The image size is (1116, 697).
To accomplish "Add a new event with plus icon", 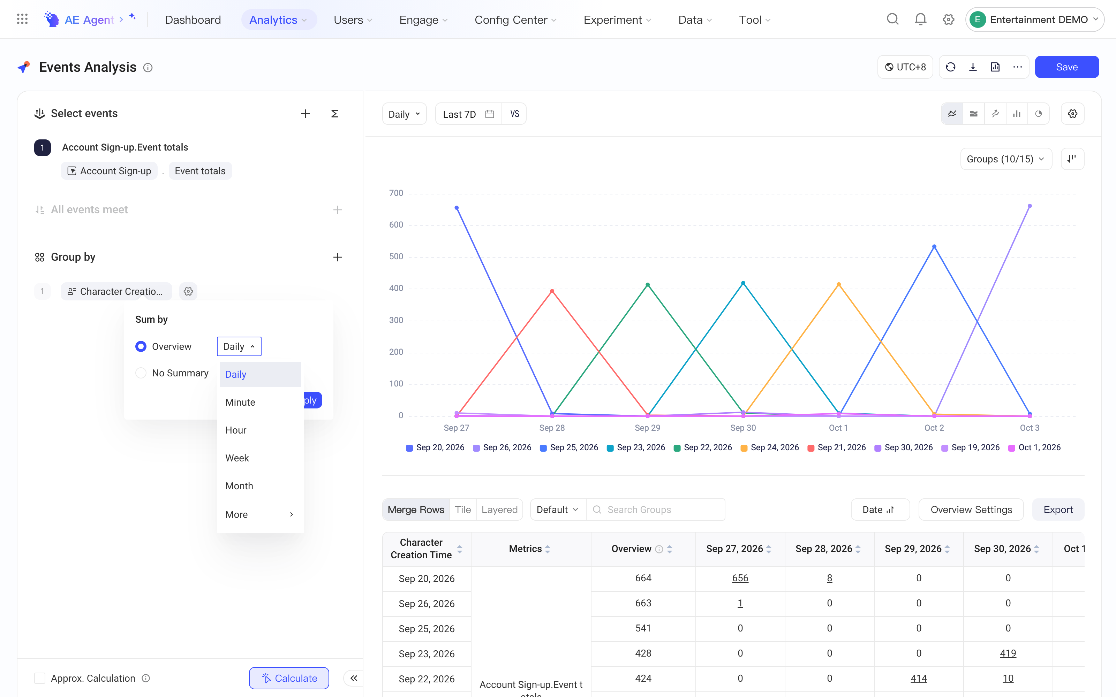I will click(305, 113).
